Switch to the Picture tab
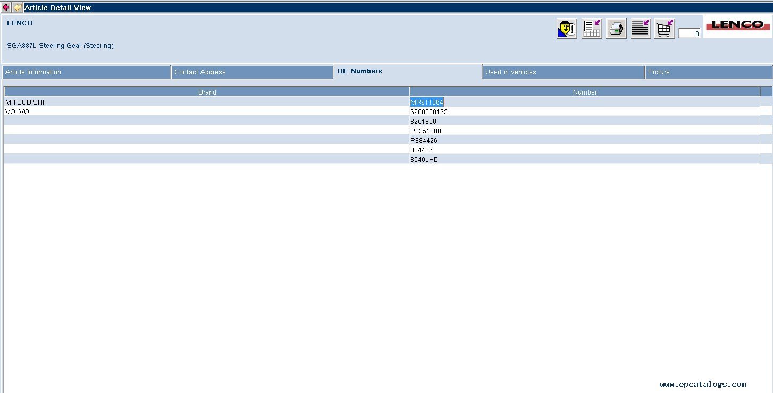 click(709, 72)
